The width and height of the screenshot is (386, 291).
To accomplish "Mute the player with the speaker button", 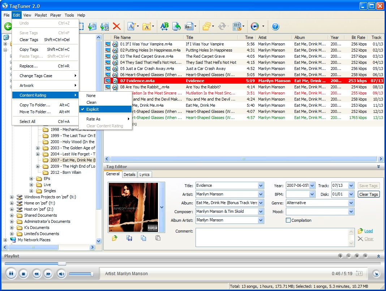I will tap(61, 274).
